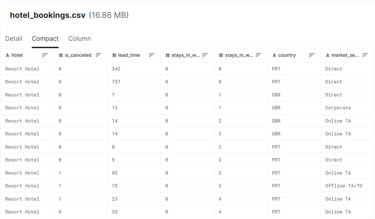
Task: Click text-type icon beside hotel header
Action: coord(7,55)
